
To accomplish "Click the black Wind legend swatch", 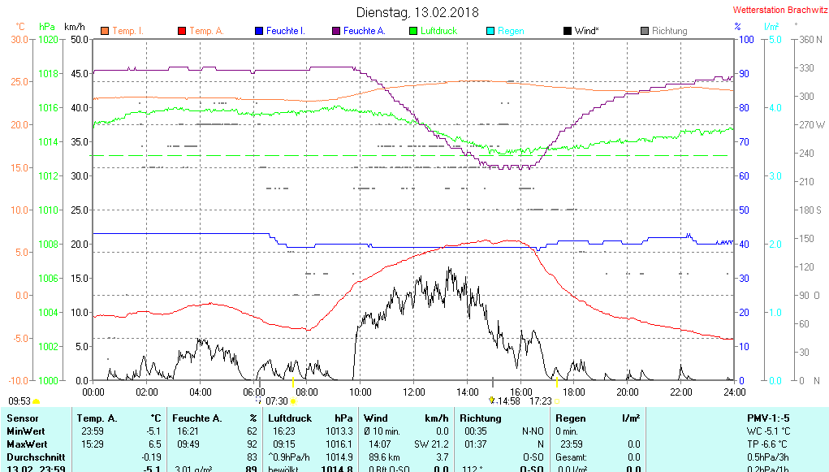I will tap(567, 31).
